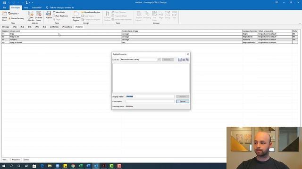Click Open Form Region
The height and width of the screenshot is (169, 302).
(x=91, y=12)
